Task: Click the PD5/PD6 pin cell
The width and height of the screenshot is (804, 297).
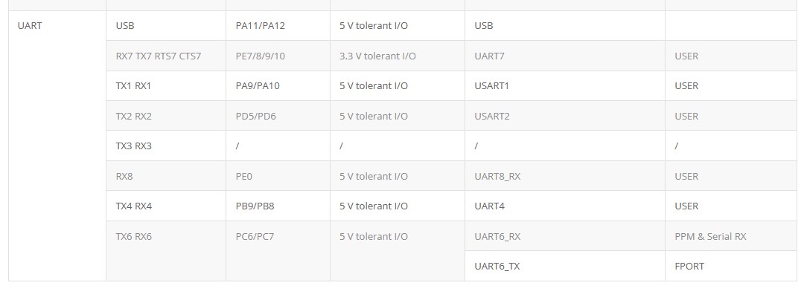Action: coord(278,116)
